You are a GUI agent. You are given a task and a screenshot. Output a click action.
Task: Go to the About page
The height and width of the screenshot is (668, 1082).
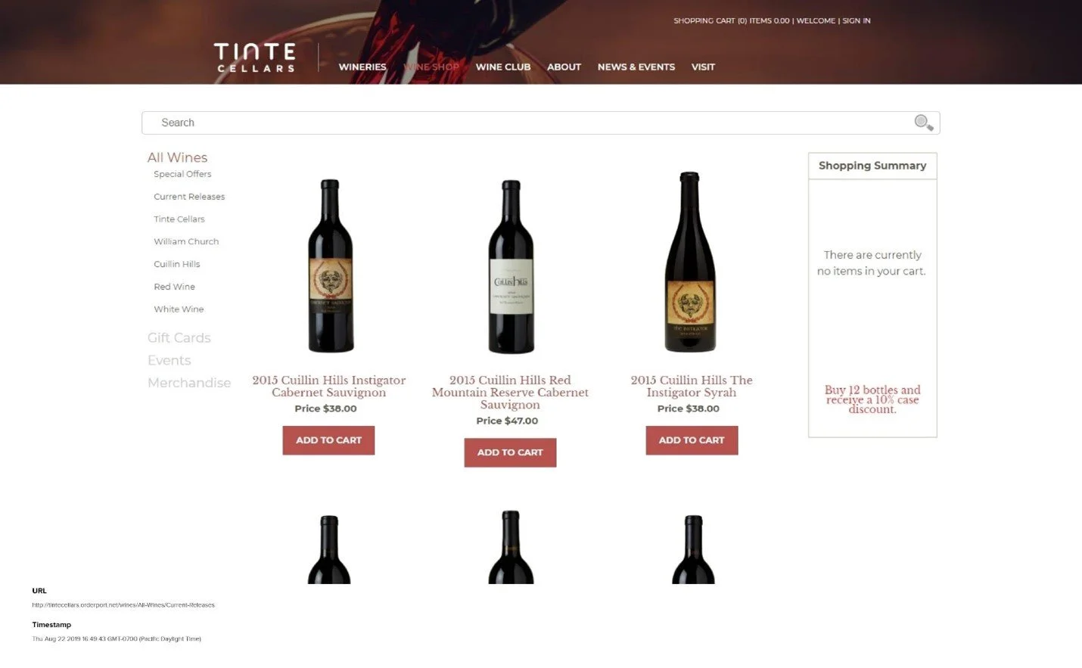(x=564, y=67)
